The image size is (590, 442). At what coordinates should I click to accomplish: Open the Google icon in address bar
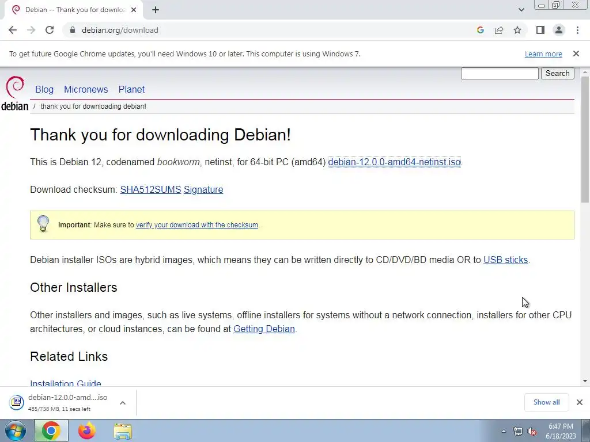[x=480, y=30]
